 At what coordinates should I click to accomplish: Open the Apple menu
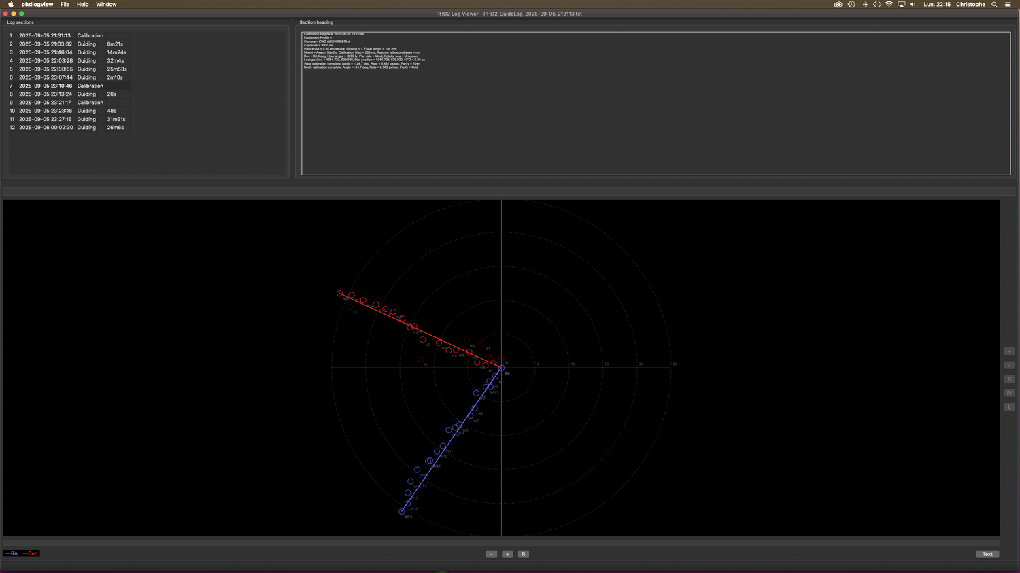pos(11,4)
